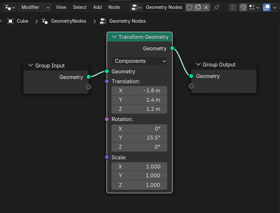280x213 pixels.
Task: Browse node groups with the node tree dropdown
Action: (x=136, y=8)
